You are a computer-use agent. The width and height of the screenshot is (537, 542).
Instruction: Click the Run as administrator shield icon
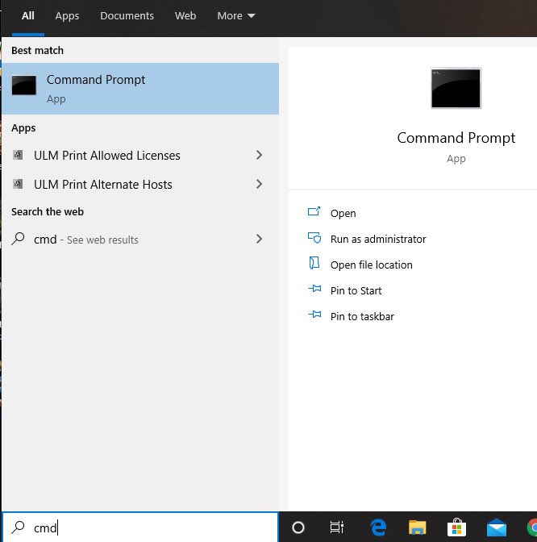(x=314, y=238)
